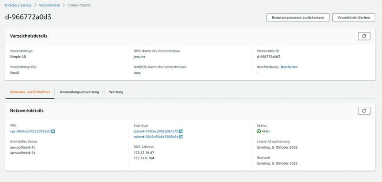Open external link icon beside subnet-04b2e90c6c1690b9a
This screenshot has height=182, width=382.
[181, 137]
